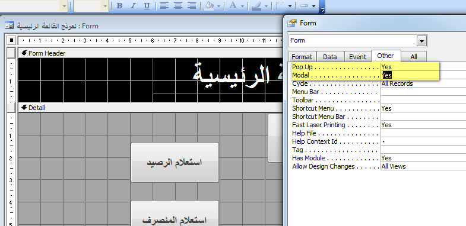Viewport: 466px width, 226px height.
Task: Select the Pop Up property label
Action: (302, 67)
